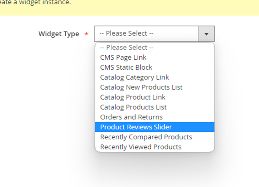Click the Widget Type dropdown arrow button
The height and width of the screenshot is (187, 259).
(x=207, y=34)
